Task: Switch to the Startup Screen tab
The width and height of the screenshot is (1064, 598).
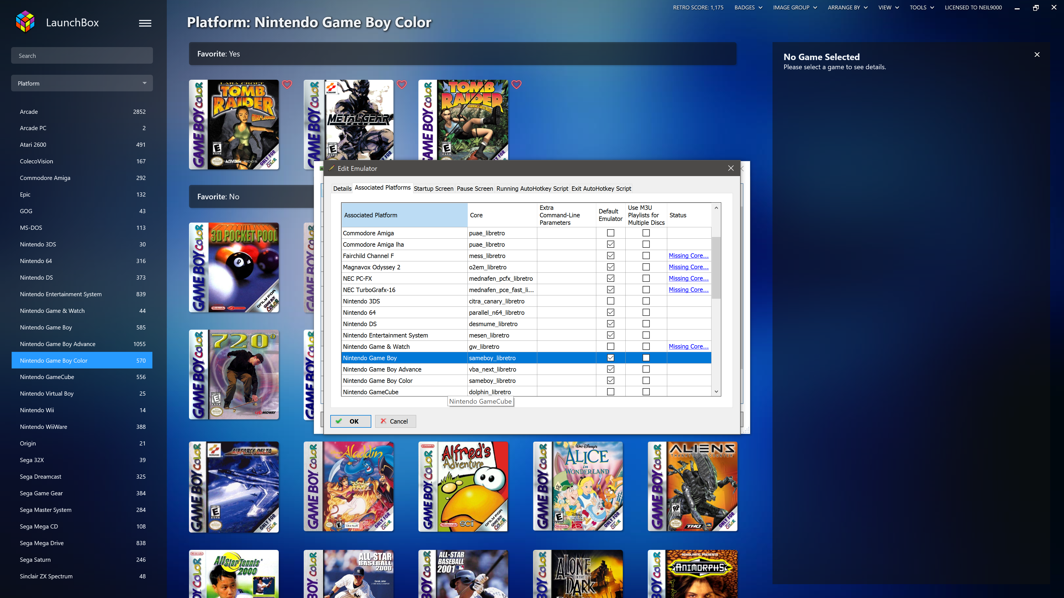Action: (x=433, y=189)
